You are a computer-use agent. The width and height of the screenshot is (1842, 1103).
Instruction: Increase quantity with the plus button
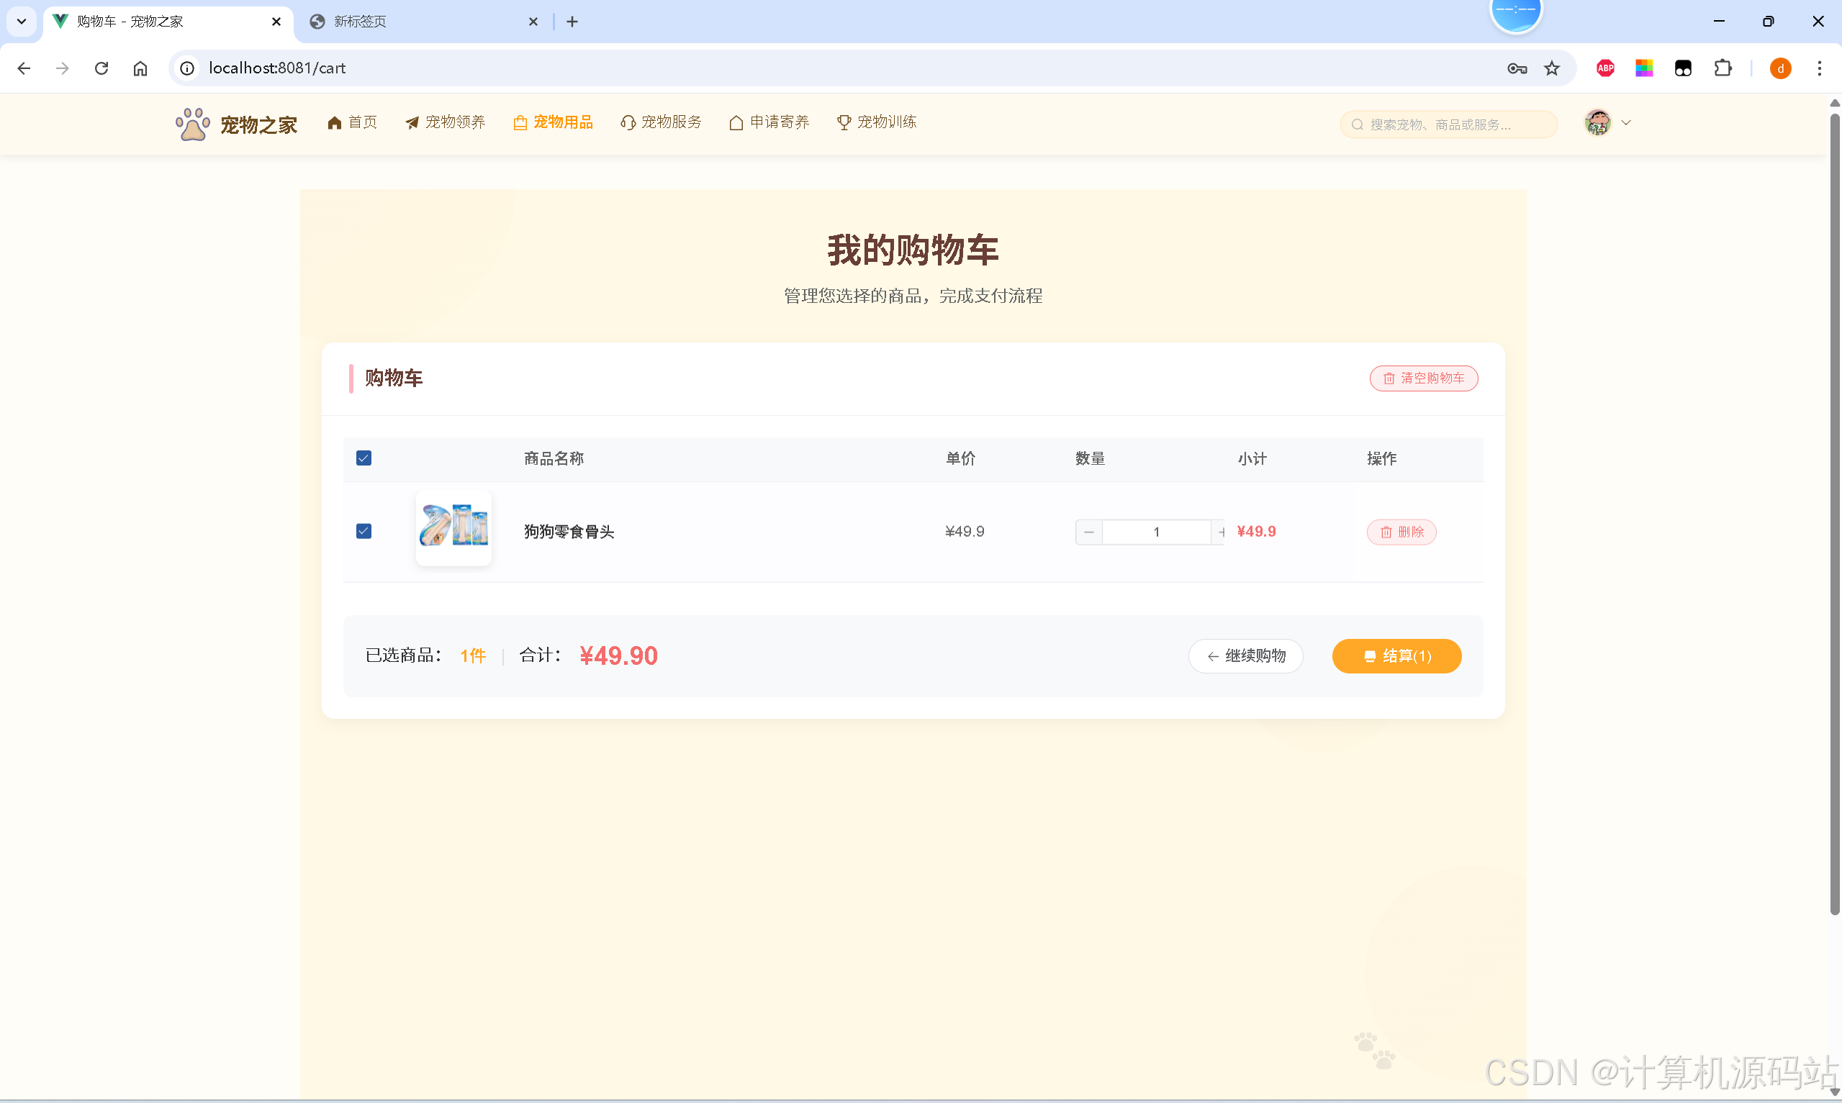(1220, 532)
